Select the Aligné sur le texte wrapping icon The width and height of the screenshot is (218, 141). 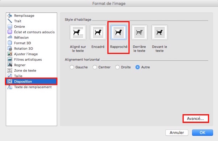(x=78, y=32)
